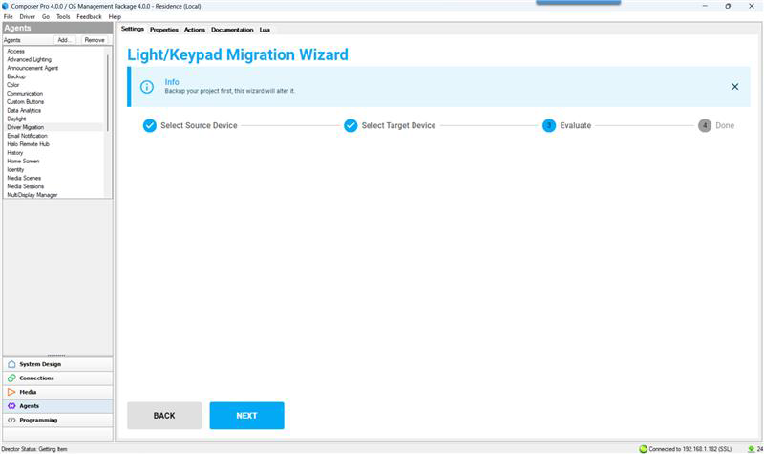Open the Agents view

(x=57, y=405)
